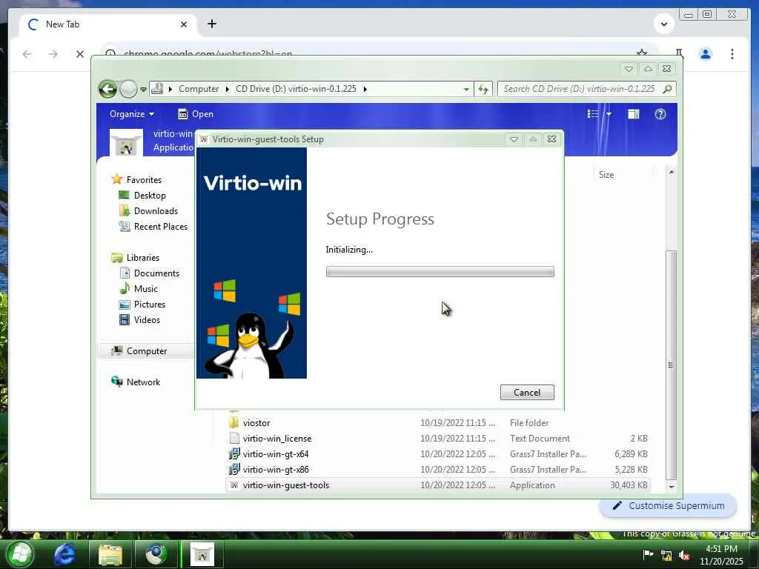Click the scroll down arrow in file list

[671, 486]
